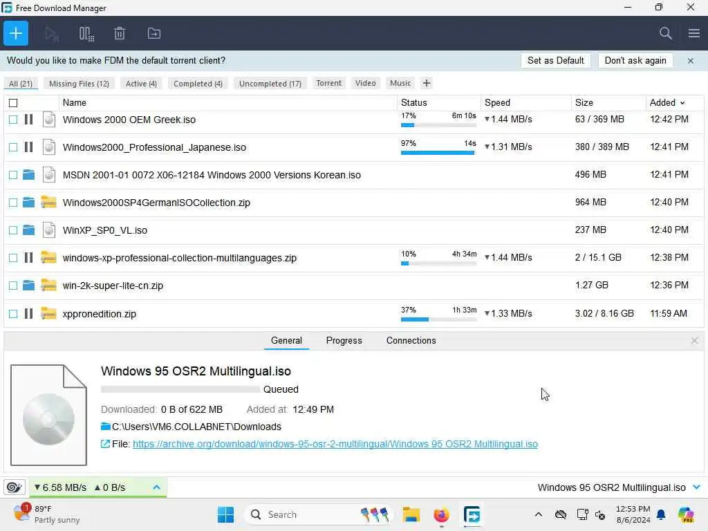Open Windows Start menu

coord(225,514)
